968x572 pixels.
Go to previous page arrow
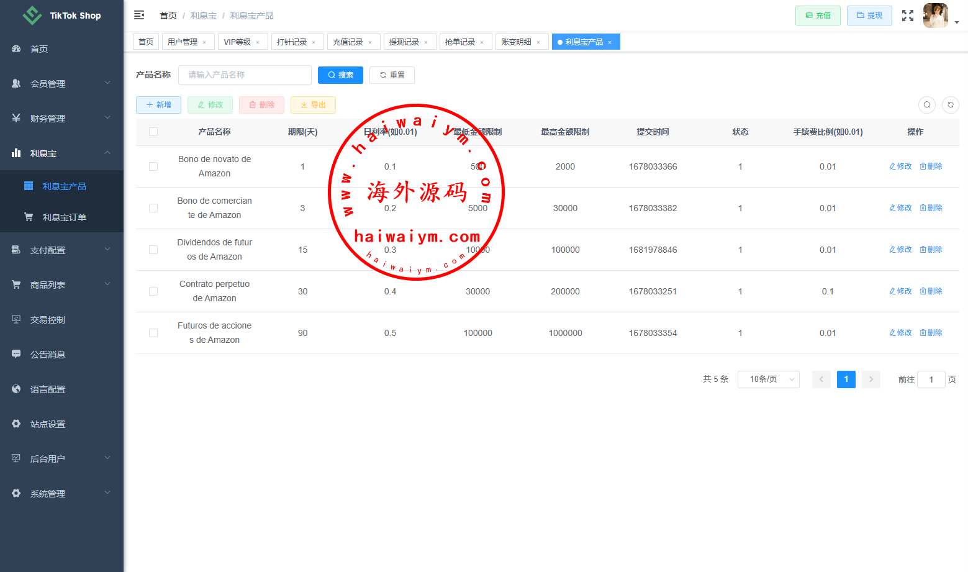pyautogui.click(x=821, y=379)
